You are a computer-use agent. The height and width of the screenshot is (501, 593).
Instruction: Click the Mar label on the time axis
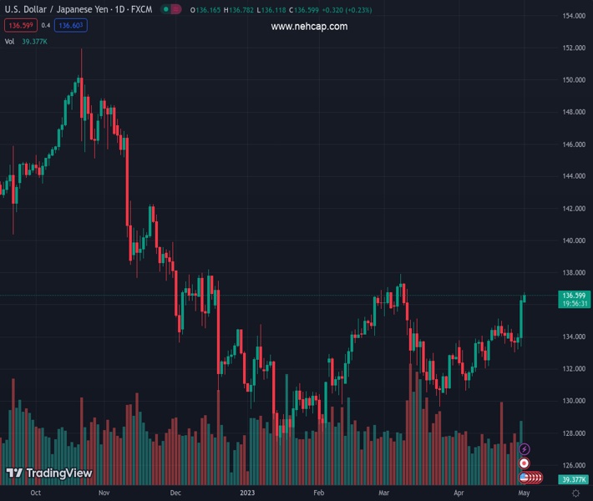click(x=383, y=493)
